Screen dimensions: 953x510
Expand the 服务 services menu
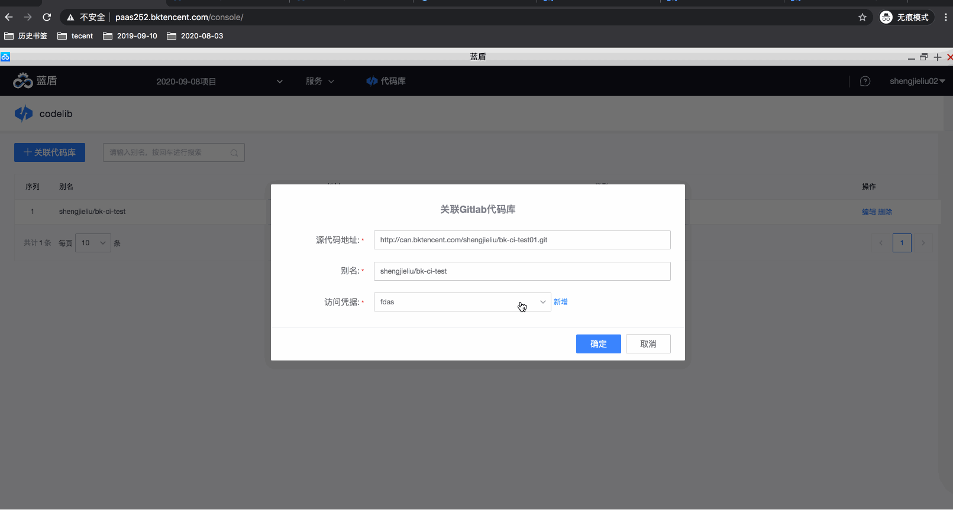click(320, 81)
